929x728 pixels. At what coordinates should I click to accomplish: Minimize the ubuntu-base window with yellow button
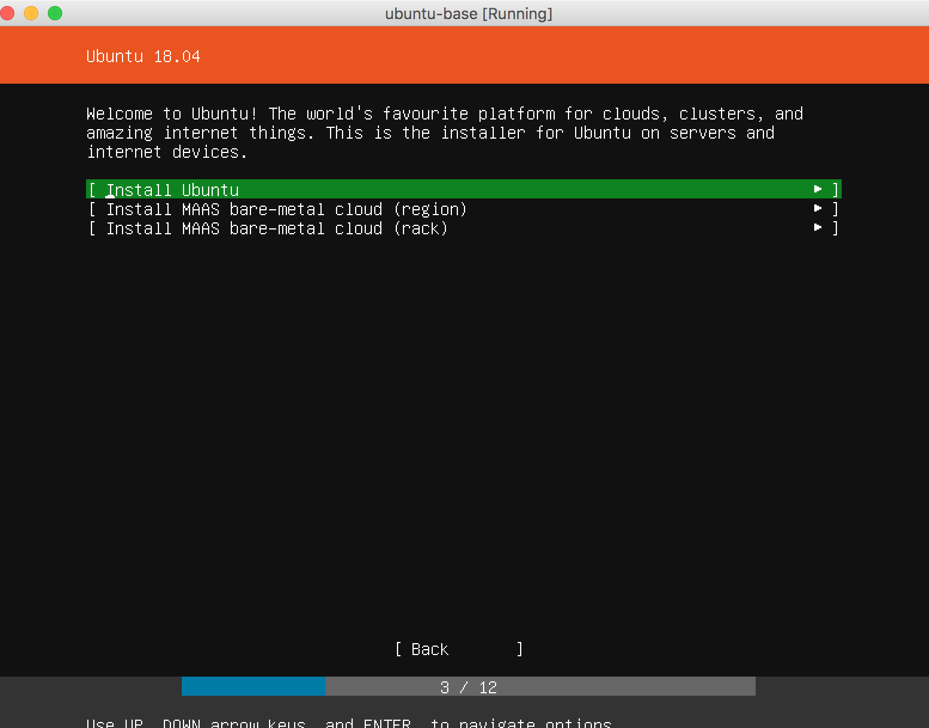tap(31, 13)
